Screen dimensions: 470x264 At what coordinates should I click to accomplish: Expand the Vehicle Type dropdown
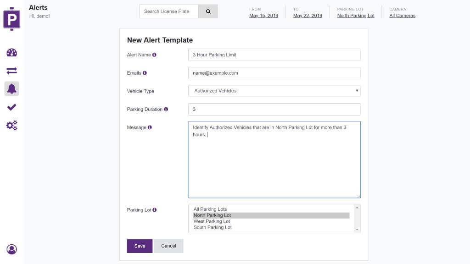tap(274, 91)
